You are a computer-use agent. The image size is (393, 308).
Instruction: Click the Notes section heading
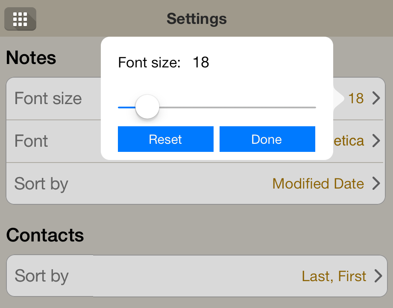coord(31,58)
